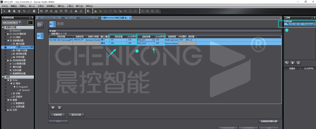Click the Undo arrow in the toolbar
The height and width of the screenshot is (129, 316).
point(24,11)
